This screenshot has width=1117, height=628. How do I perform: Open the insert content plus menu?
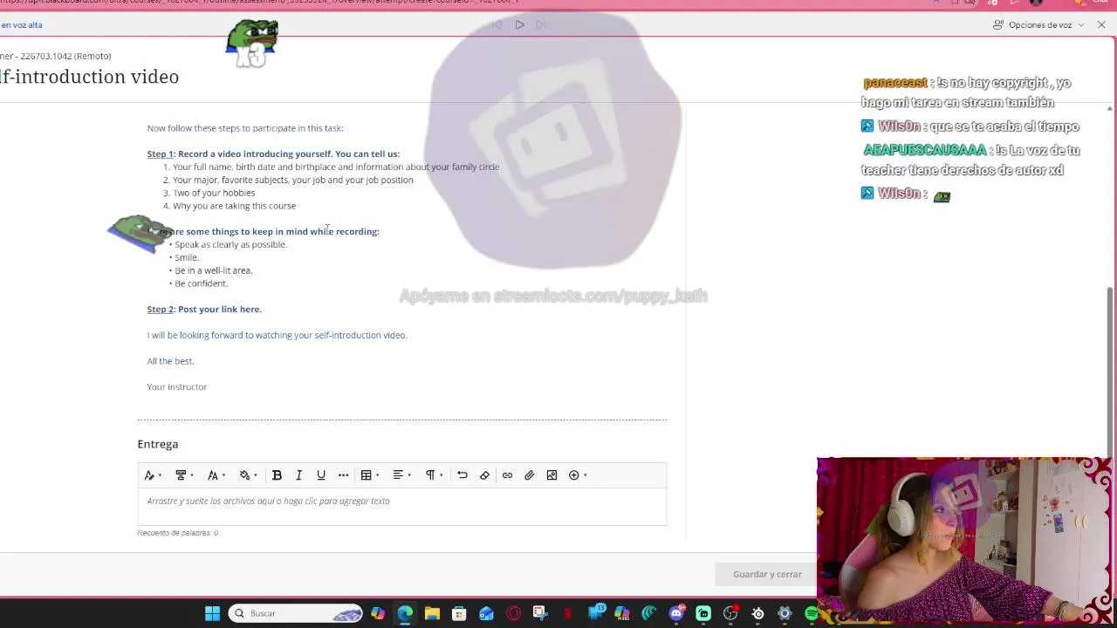(x=578, y=475)
